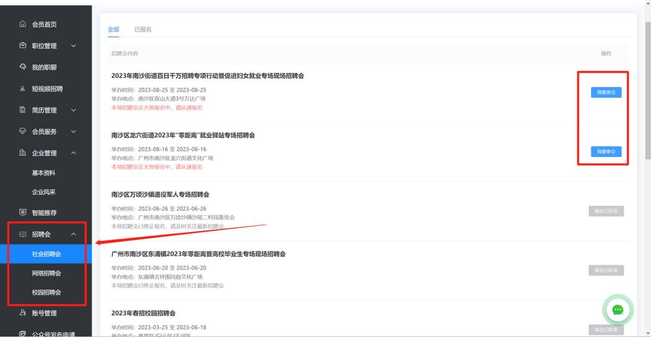Select the 会员首页 home icon

pos(22,24)
